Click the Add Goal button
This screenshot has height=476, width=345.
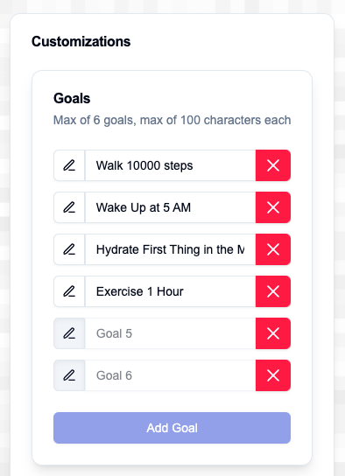[x=172, y=428]
